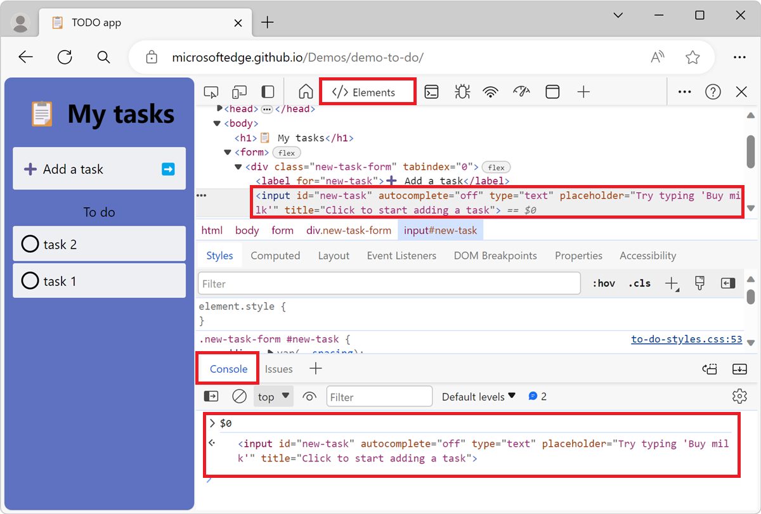Mark task 2 as completed

coord(30,244)
